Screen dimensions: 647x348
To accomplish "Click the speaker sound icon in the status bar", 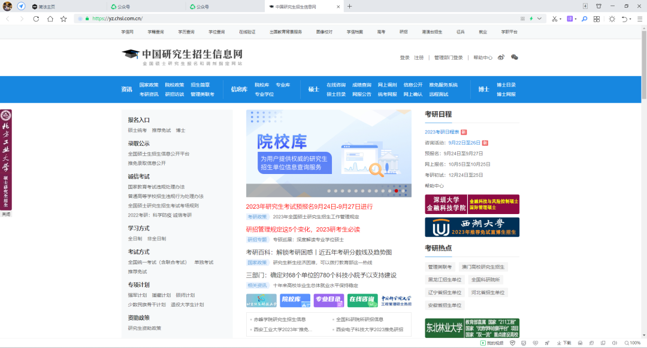I will [615, 343].
